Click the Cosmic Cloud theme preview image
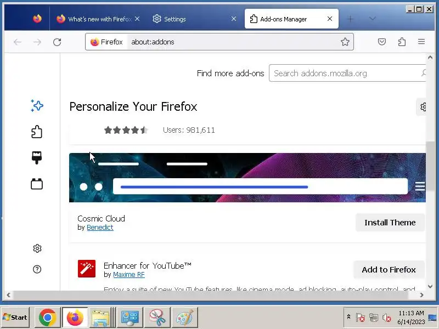Screen dimensions: 439x329 pyautogui.click(x=247, y=178)
